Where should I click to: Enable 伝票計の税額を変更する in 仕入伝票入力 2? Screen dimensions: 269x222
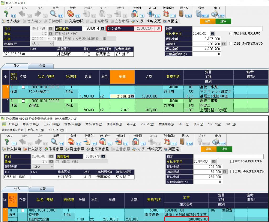(x=232, y=171)
